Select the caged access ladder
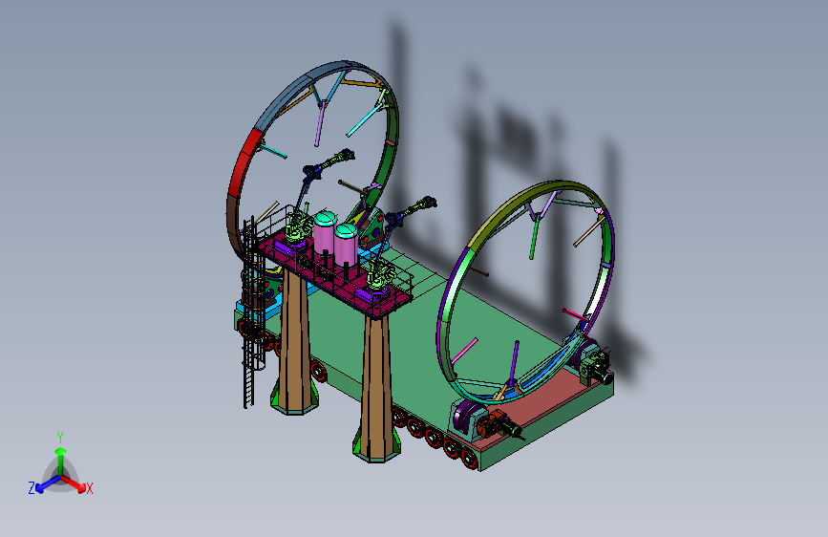 (x=252, y=311)
